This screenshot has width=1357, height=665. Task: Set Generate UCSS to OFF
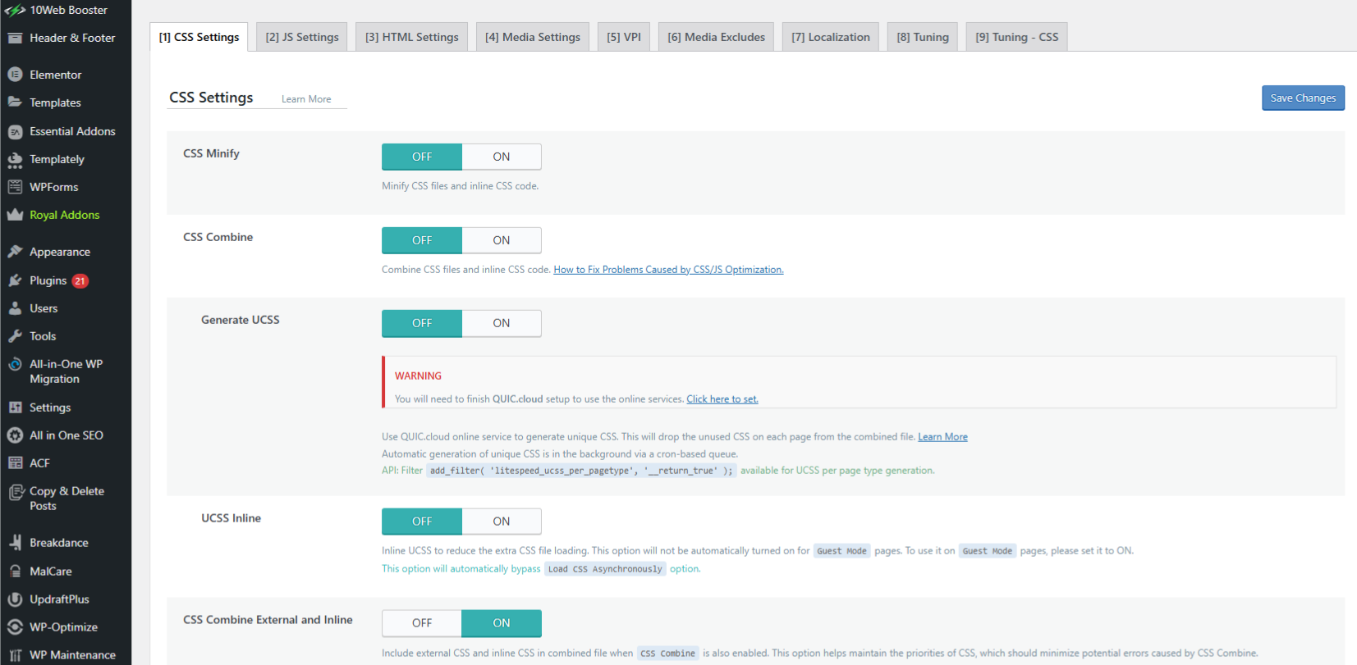(x=422, y=323)
